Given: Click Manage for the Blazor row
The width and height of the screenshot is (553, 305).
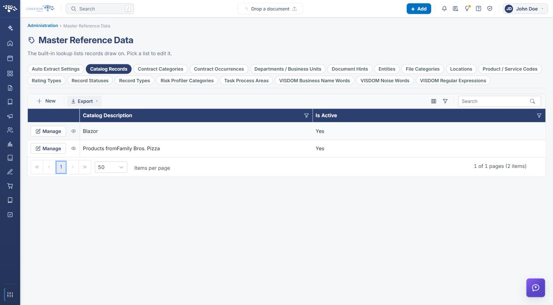Looking at the screenshot, I should [48, 131].
